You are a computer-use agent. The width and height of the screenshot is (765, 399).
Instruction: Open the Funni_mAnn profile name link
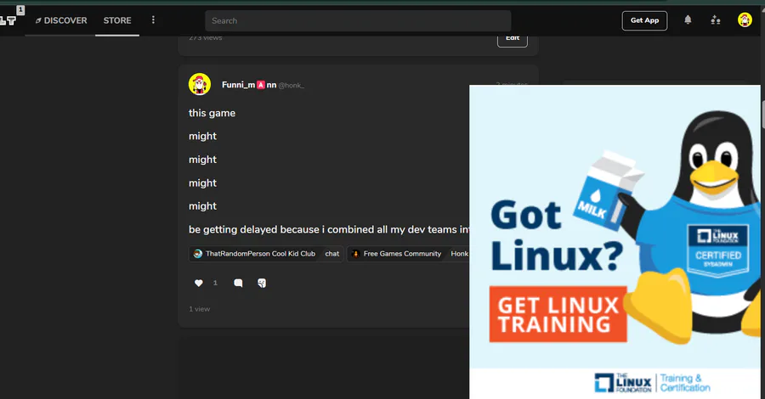(249, 85)
